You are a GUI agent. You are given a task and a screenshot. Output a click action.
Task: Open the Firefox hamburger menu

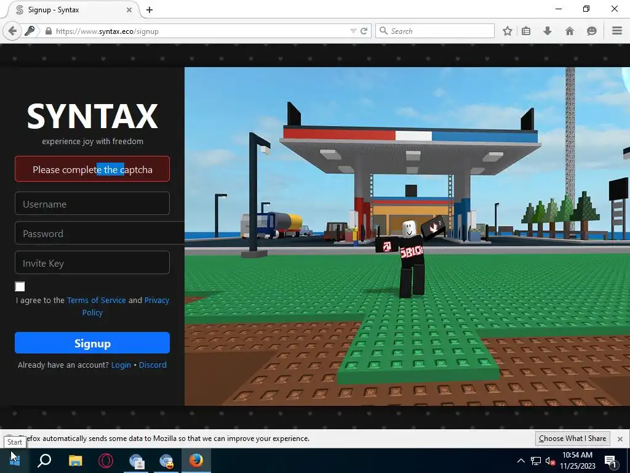pos(617,31)
